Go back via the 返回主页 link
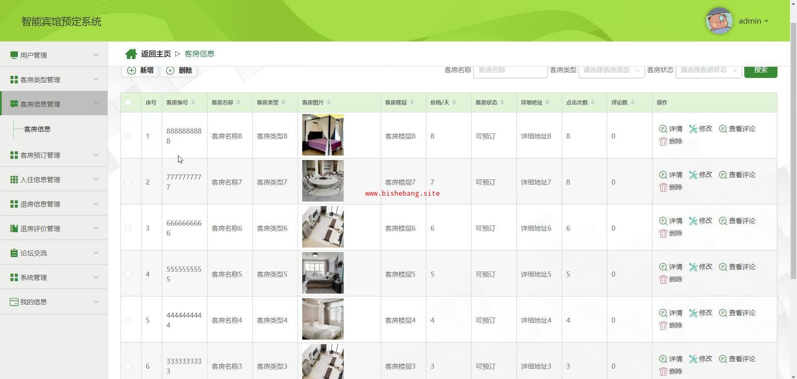Screen dimensions: 797x379 click(156, 54)
